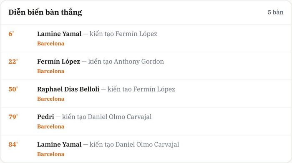Click Barcelona label under the 84' goal
This screenshot has height=163, width=292.
(50, 154)
